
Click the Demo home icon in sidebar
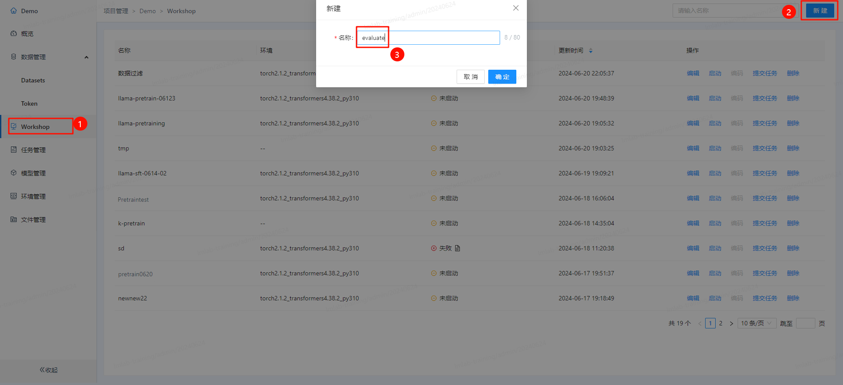click(x=14, y=11)
